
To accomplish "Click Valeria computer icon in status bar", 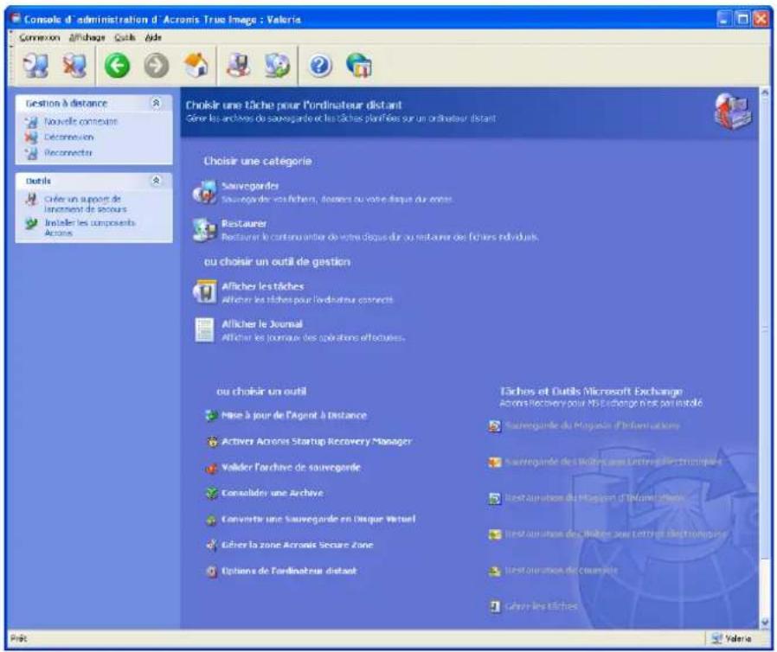I will 716,639.
